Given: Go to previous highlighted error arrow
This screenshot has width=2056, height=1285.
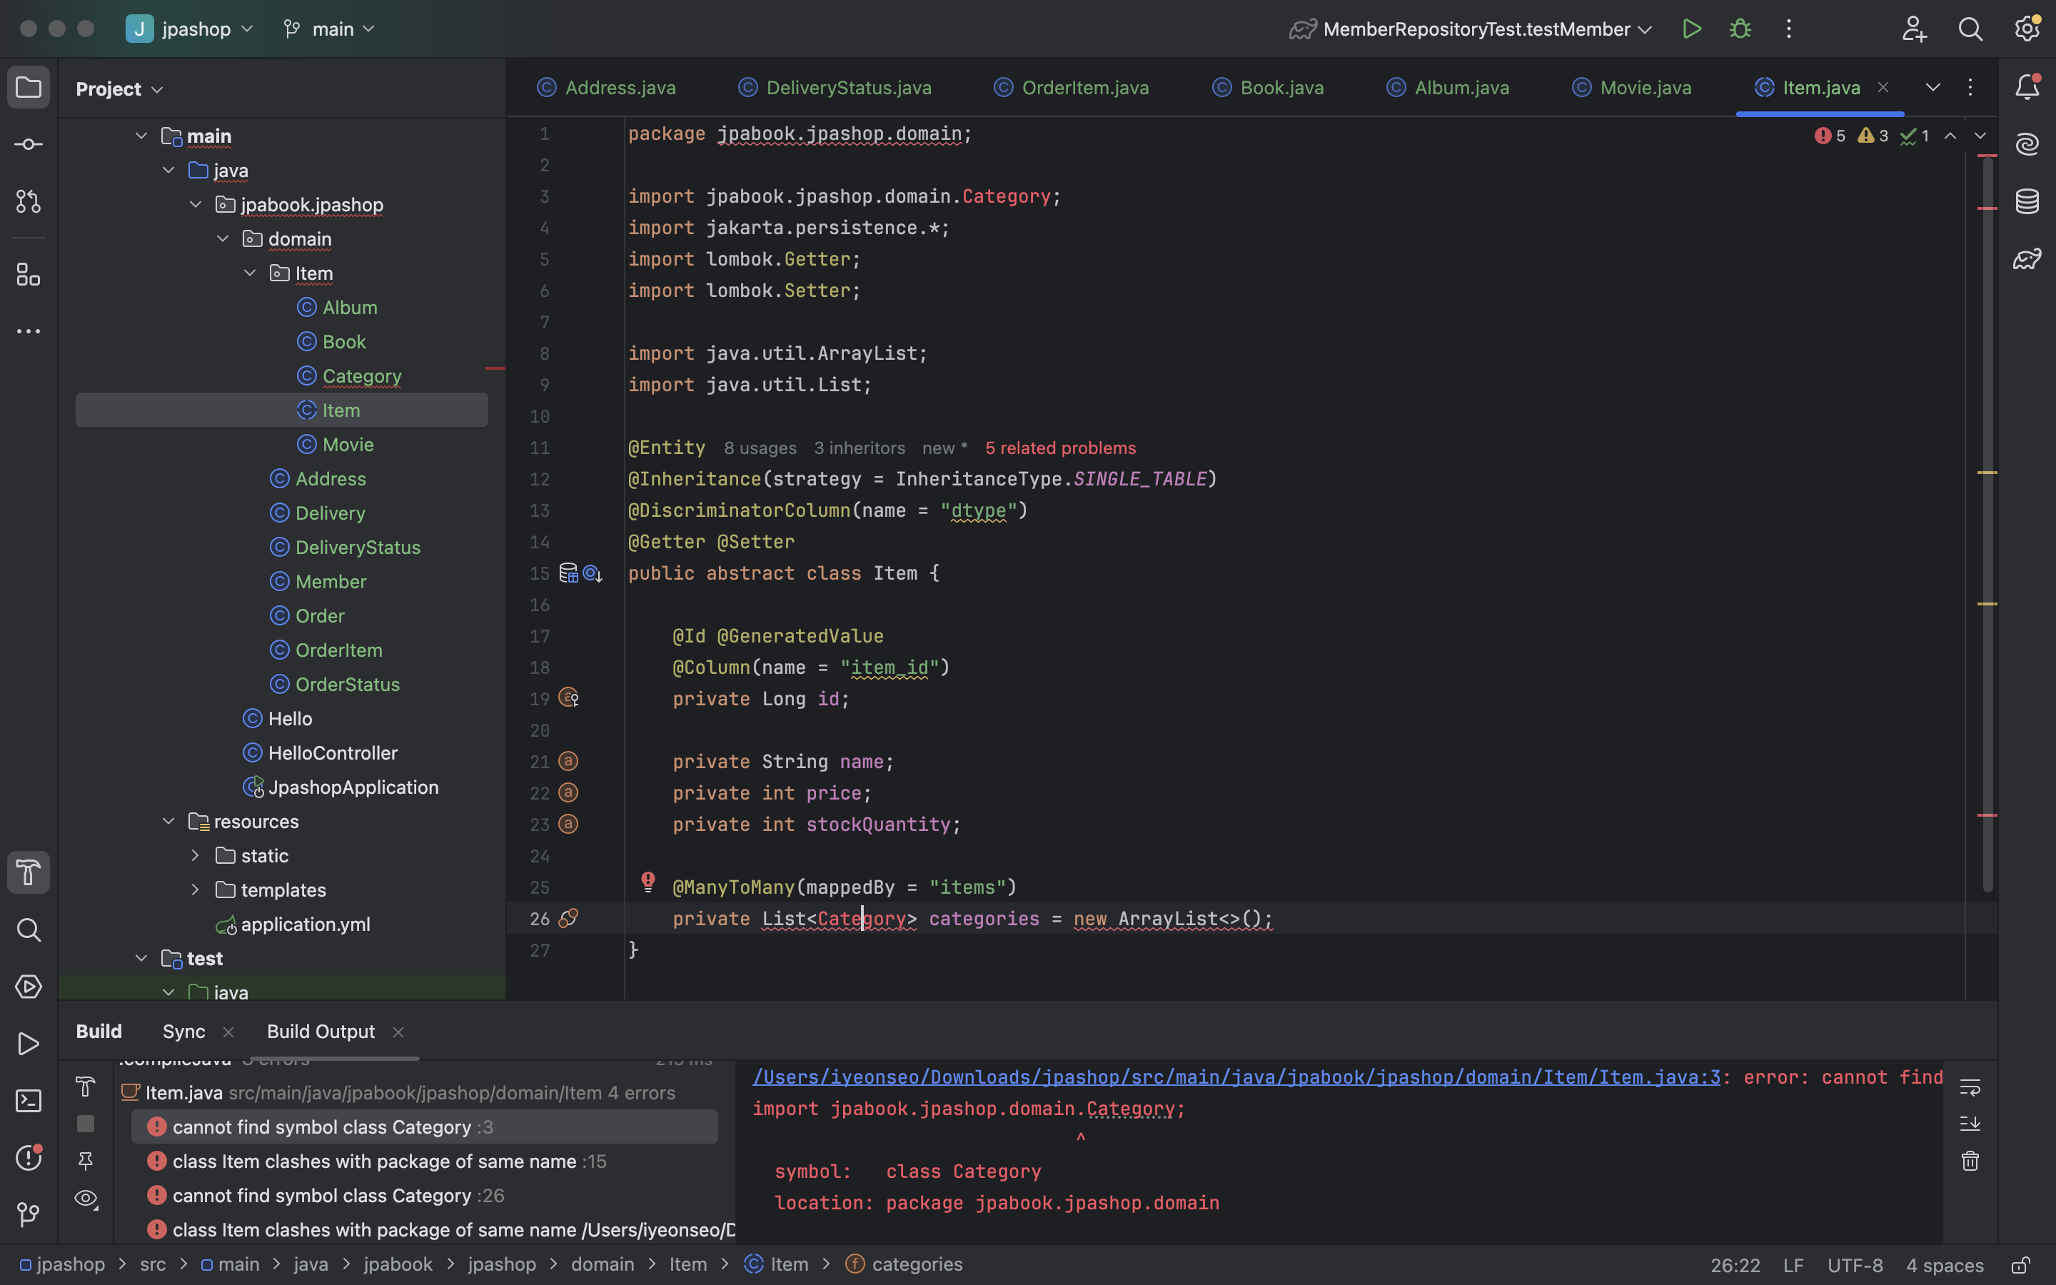Looking at the screenshot, I should click(x=1950, y=136).
